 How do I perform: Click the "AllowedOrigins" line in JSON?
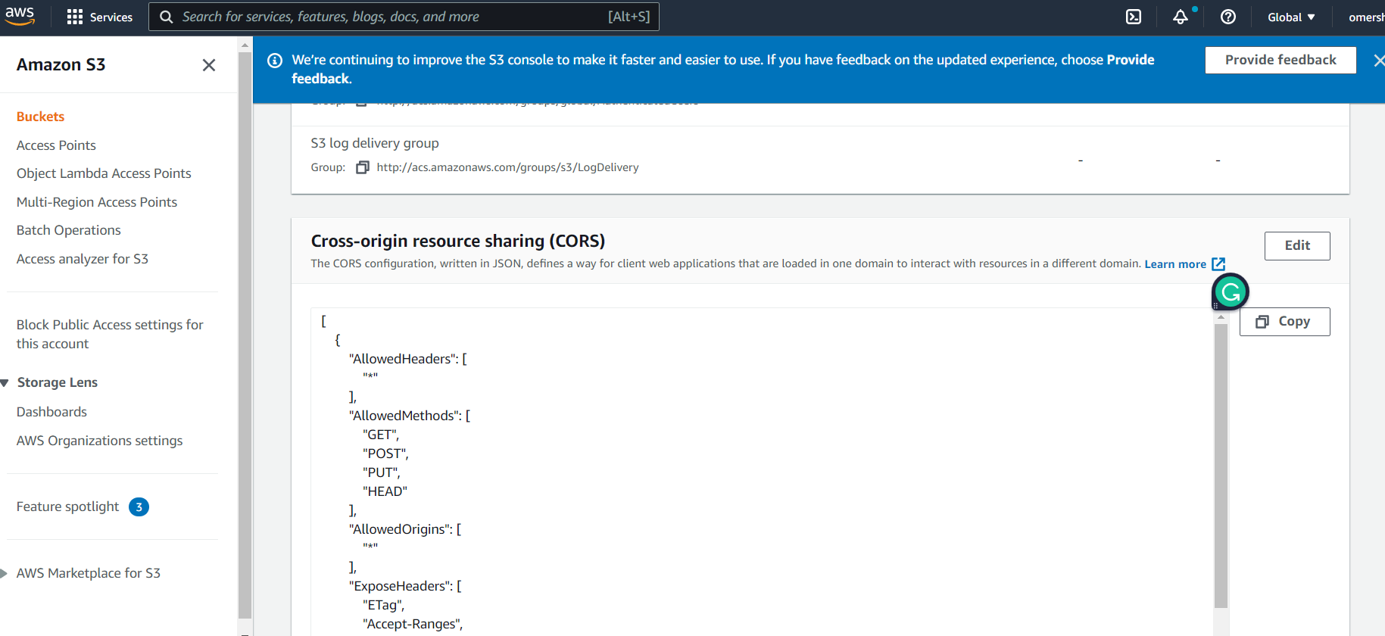point(405,529)
